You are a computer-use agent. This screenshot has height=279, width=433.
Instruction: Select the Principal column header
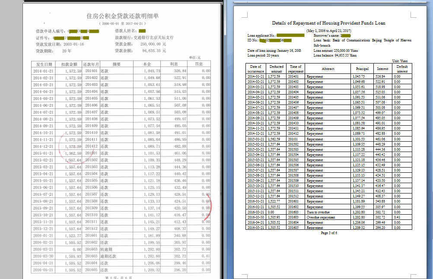click(362, 68)
